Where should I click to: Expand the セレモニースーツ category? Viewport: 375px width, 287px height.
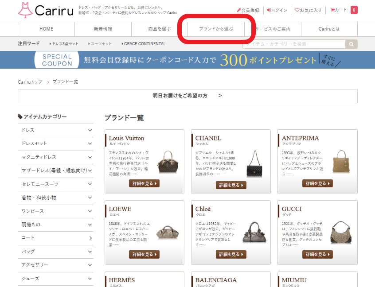55,184
